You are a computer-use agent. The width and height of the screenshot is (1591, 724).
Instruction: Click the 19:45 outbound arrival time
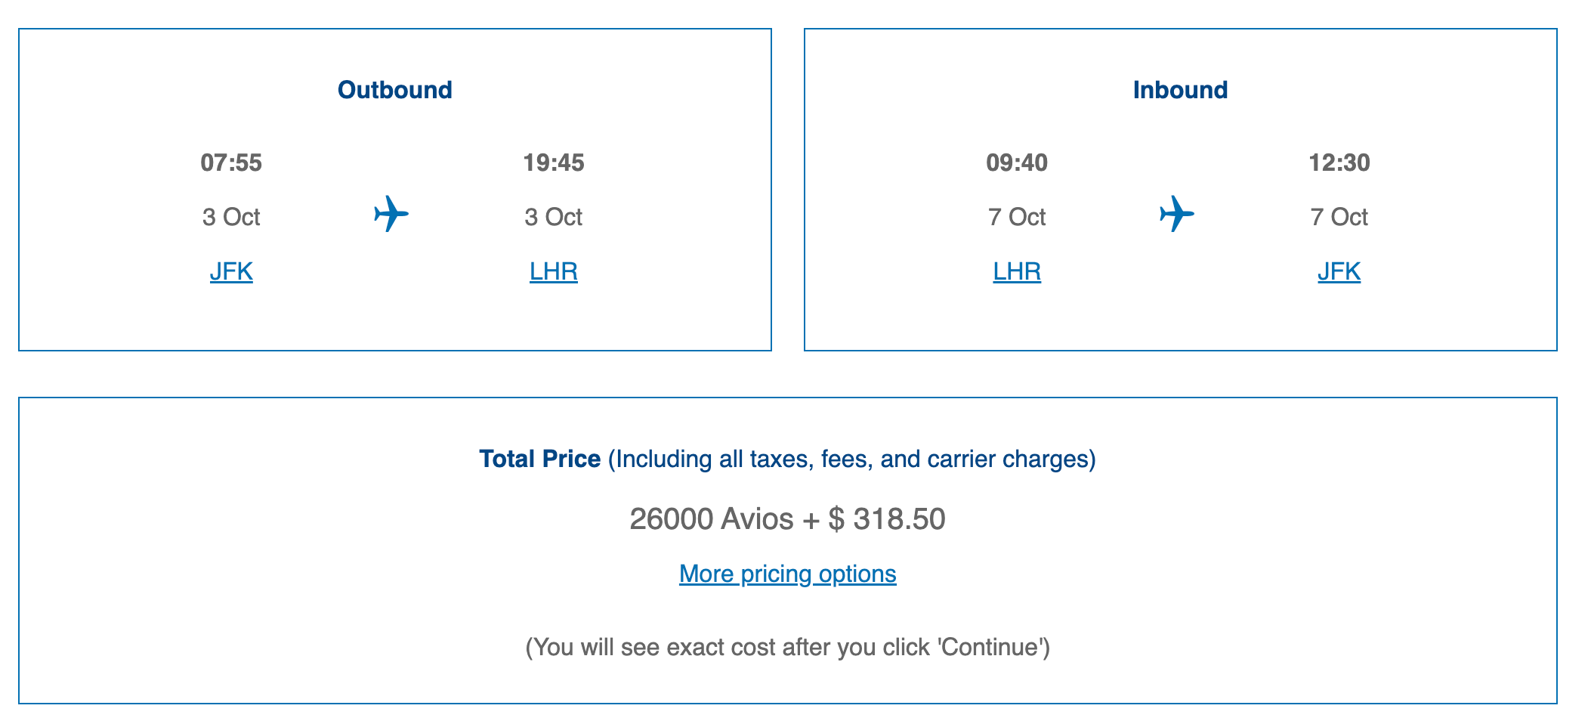tap(554, 162)
